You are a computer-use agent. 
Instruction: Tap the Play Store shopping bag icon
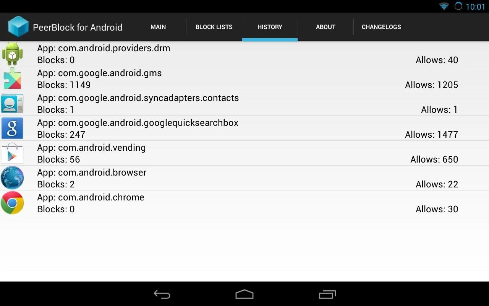pyautogui.click(x=12, y=153)
